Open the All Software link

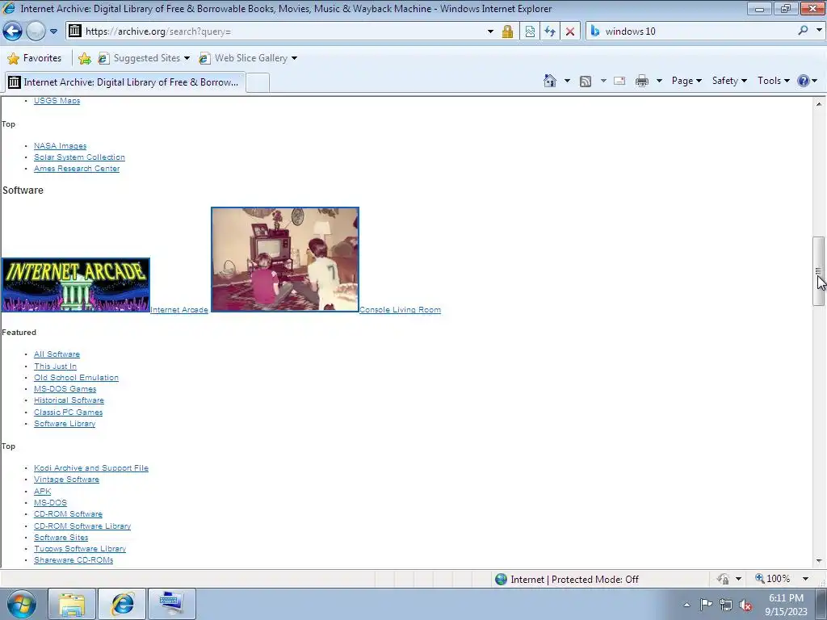[57, 354]
